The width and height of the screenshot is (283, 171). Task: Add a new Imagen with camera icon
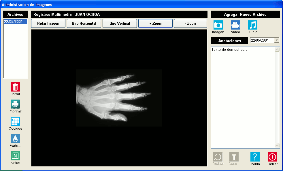[218, 25]
